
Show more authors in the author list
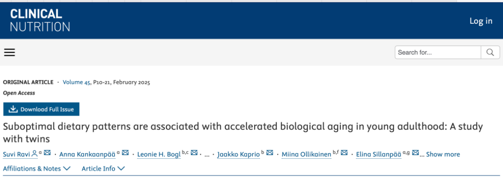[x=443, y=155]
